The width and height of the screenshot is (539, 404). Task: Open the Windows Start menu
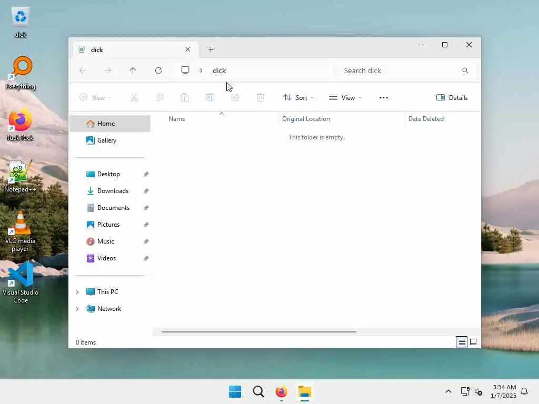pos(235,391)
